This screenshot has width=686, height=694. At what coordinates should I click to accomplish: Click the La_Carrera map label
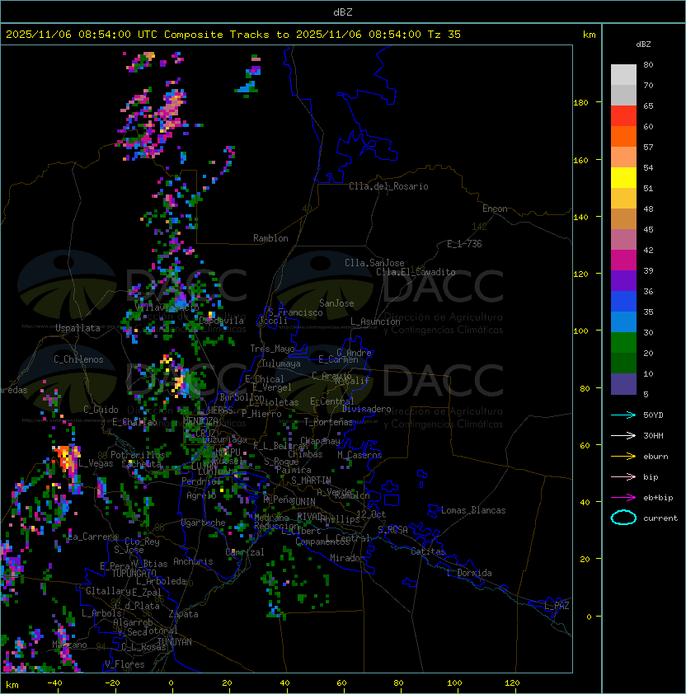click(93, 537)
